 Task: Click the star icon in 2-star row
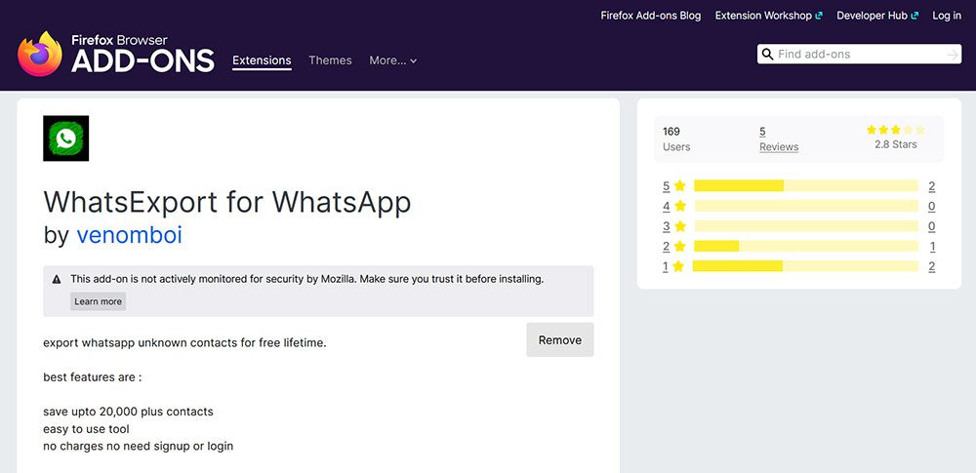[x=679, y=246]
